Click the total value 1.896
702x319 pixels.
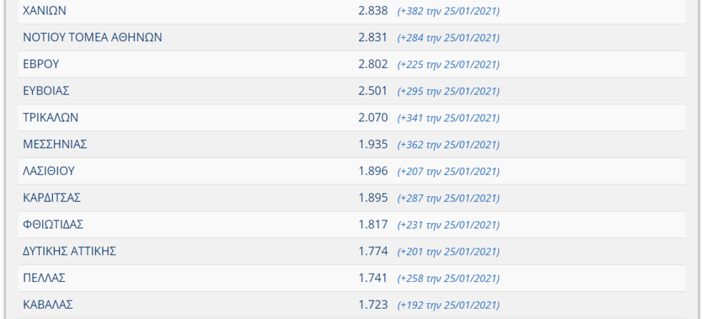coord(373,171)
